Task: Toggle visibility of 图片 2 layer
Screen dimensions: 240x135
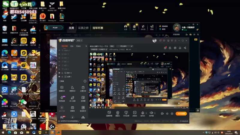Action: [59, 58]
